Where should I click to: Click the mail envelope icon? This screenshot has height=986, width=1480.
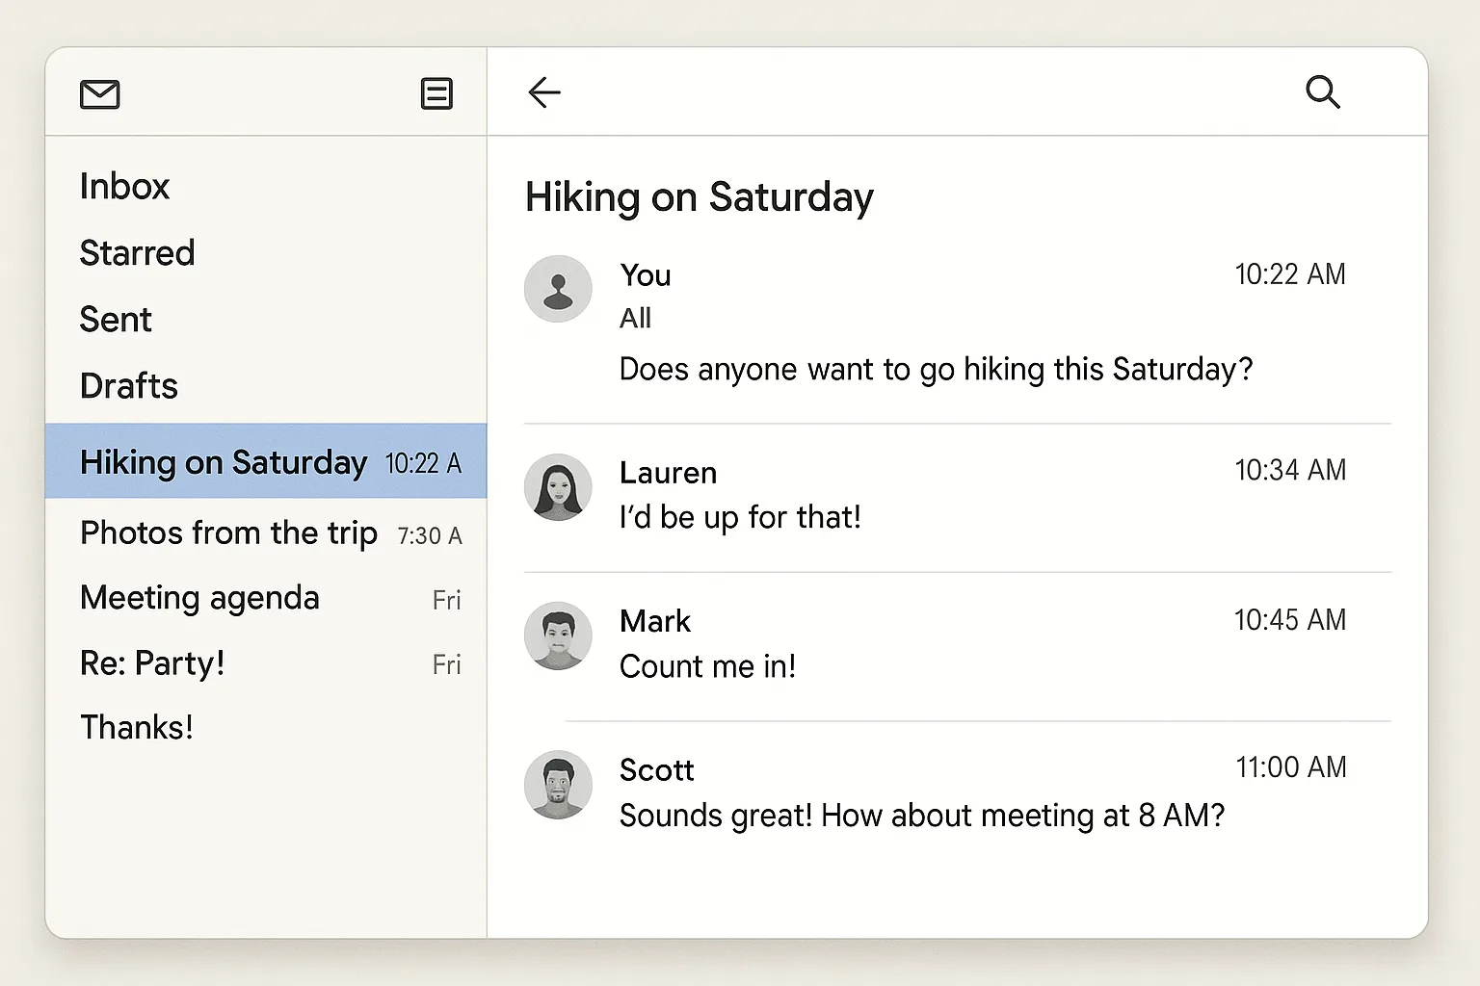click(99, 94)
